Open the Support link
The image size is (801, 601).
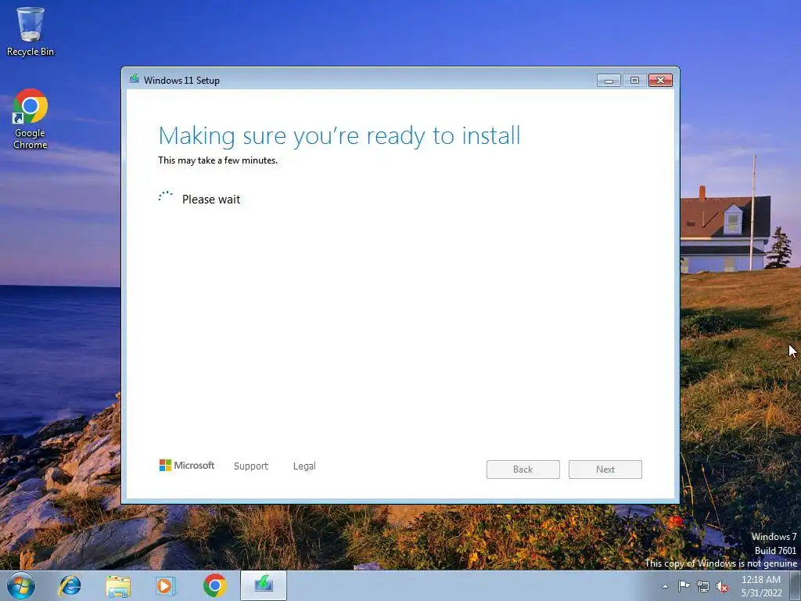pyautogui.click(x=251, y=466)
